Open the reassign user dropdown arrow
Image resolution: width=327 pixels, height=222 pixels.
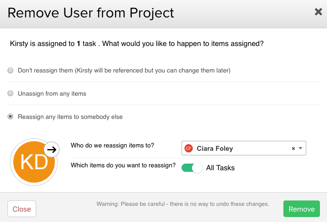coord(301,148)
